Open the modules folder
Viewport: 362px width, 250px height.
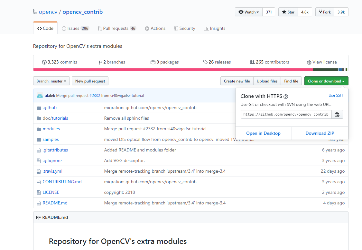[x=51, y=129]
